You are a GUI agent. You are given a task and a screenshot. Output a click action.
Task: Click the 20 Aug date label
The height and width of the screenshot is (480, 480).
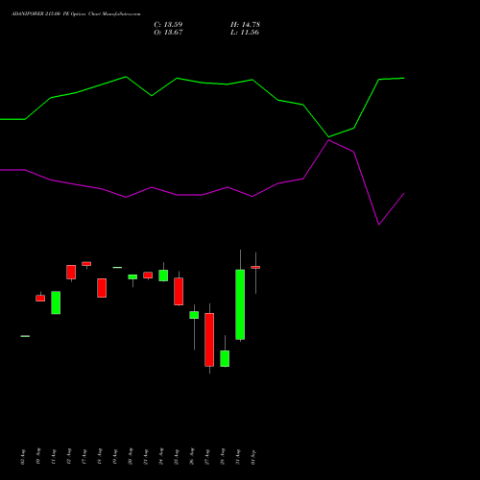click(x=131, y=456)
